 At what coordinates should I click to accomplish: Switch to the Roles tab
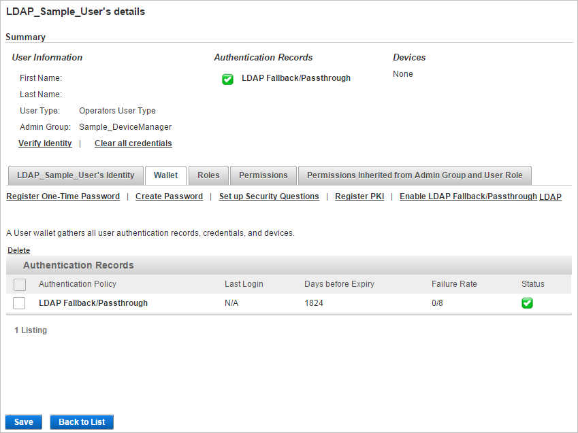(208, 175)
